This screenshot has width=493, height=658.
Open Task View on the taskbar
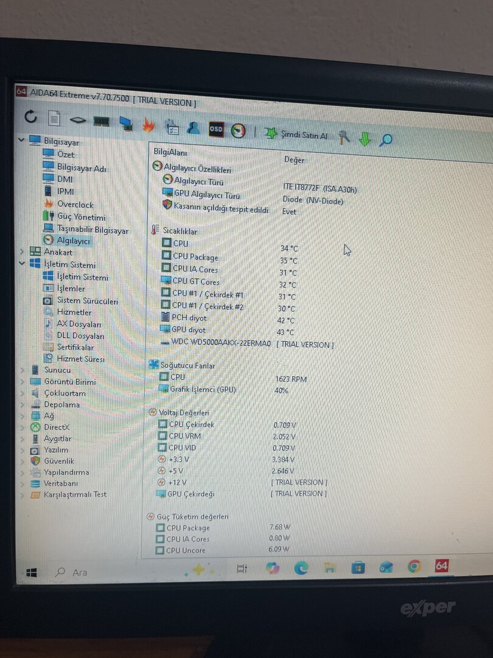point(242,568)
